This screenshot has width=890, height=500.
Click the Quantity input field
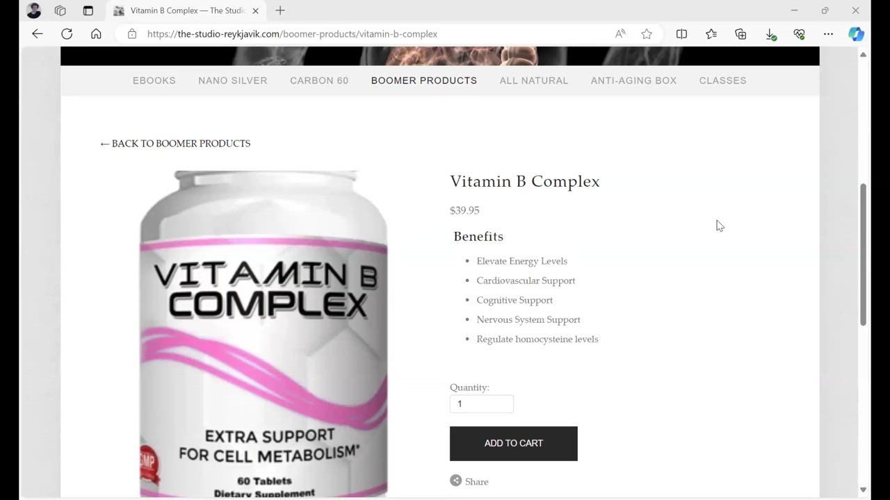point(482,403)
